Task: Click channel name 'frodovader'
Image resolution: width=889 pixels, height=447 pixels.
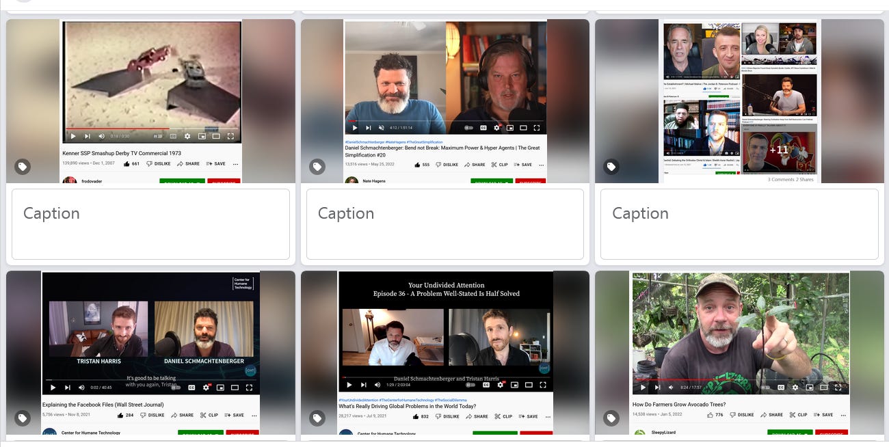Action: pos(92,182)
